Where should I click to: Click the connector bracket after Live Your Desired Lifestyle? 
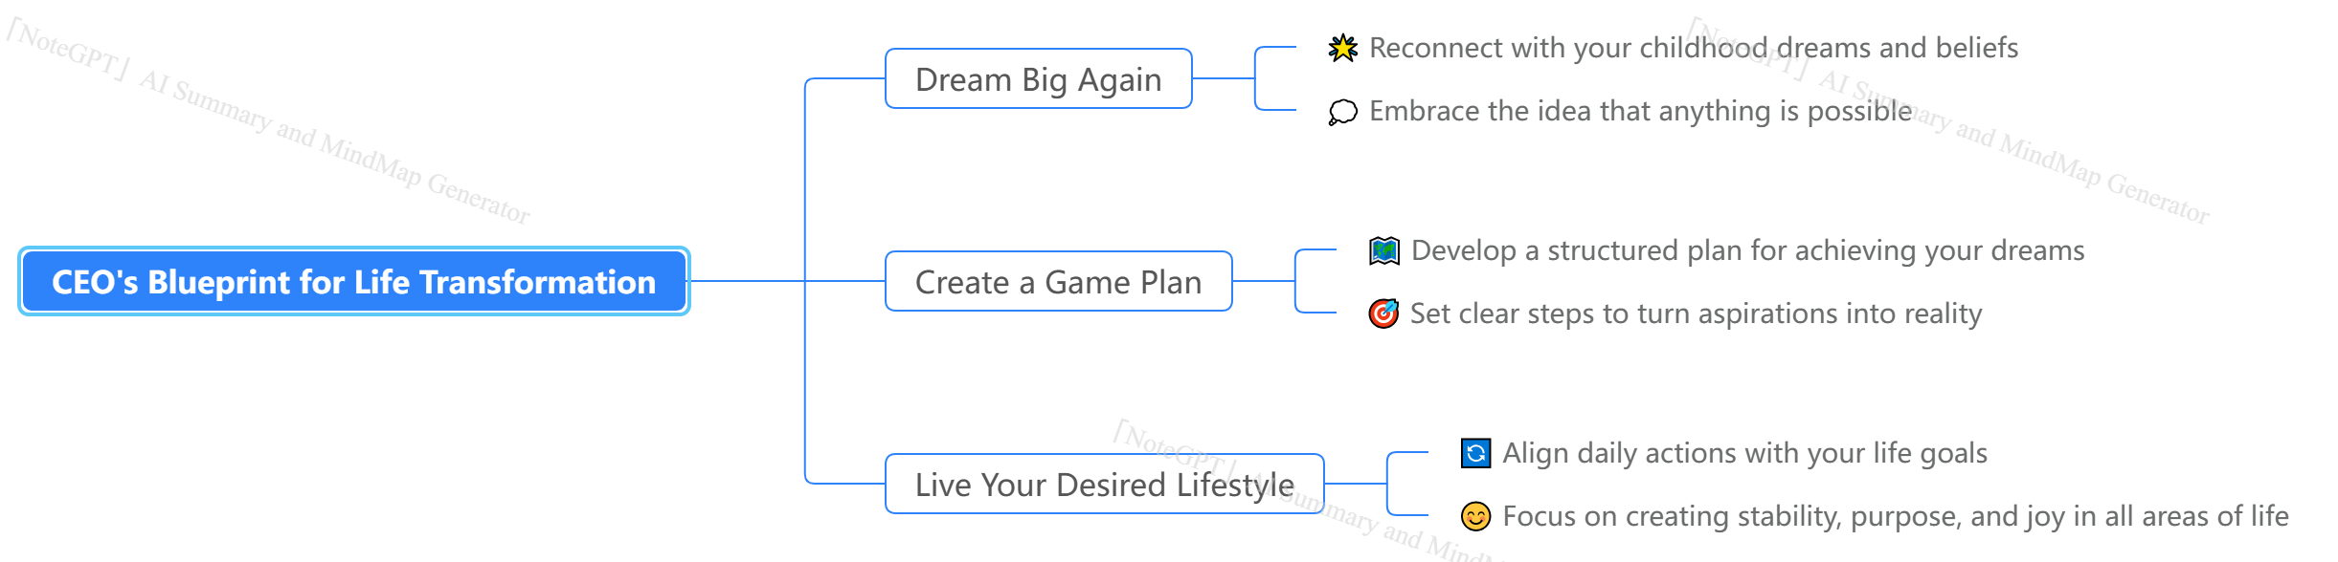[x=1388, y=484]
